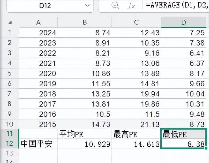Click cell containing 10.35

tap(136, 43)
